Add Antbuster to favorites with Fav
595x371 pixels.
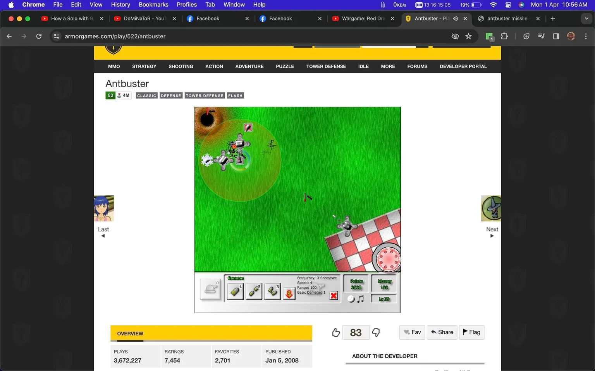(412, 332)
